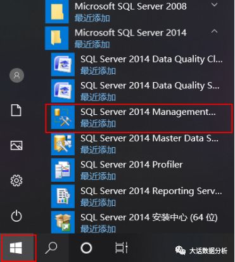The image size is (235, 262).
Task: Click the SQL Server 2014 安装中心 icon
Action: pyautogui.click(x=63, y=222)
